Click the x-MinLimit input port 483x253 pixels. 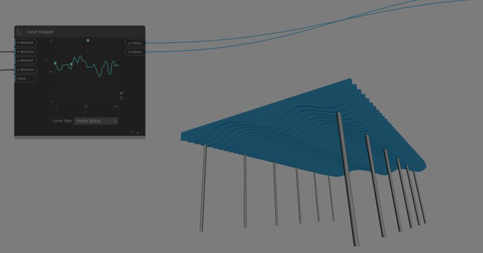25,42
